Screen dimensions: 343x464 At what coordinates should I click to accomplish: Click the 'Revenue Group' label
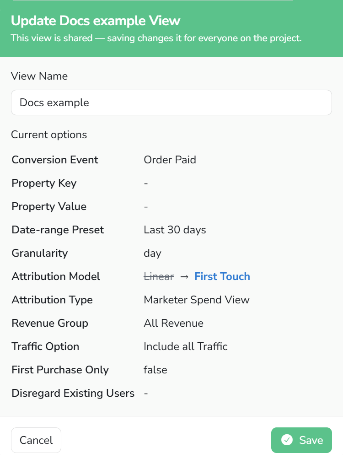[50, 323]
